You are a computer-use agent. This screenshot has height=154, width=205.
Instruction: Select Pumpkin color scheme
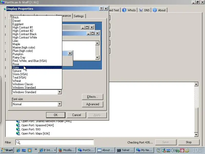(x=37, y=54)
